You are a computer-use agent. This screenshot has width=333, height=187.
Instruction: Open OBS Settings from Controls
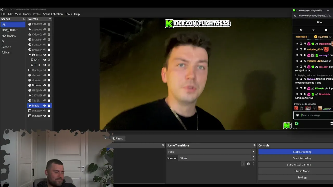[x=296, y=177]
